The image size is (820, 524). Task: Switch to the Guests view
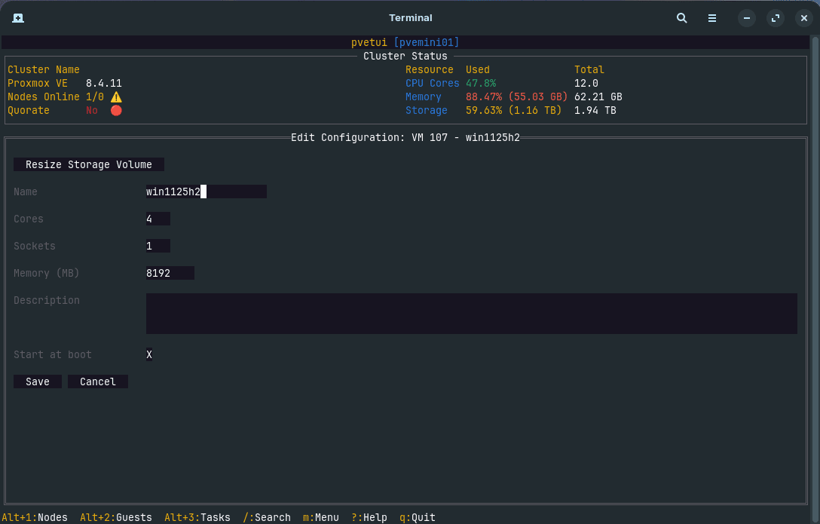tap(116, 517)
